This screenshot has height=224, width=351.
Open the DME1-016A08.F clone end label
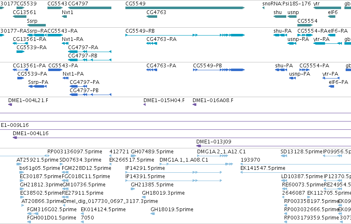[213, 100]
